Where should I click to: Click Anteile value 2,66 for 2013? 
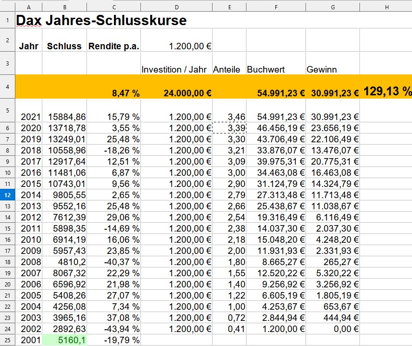pyautogui.click(x=229, y=206)
